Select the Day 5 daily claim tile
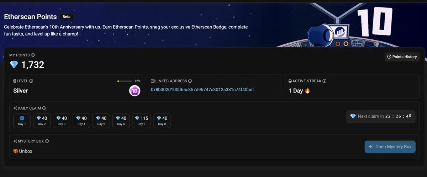The image size is (427, 177). (x=101, y=121)
